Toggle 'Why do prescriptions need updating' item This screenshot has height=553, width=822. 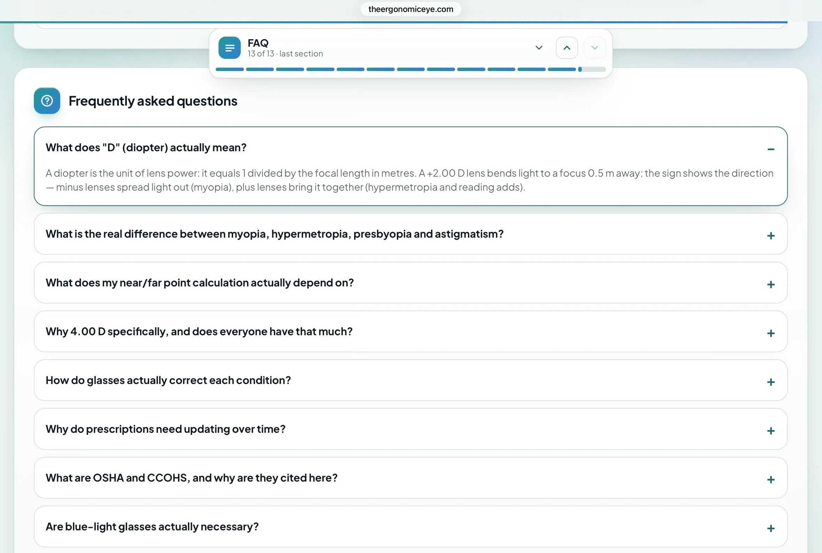click(x=410, y=429)
